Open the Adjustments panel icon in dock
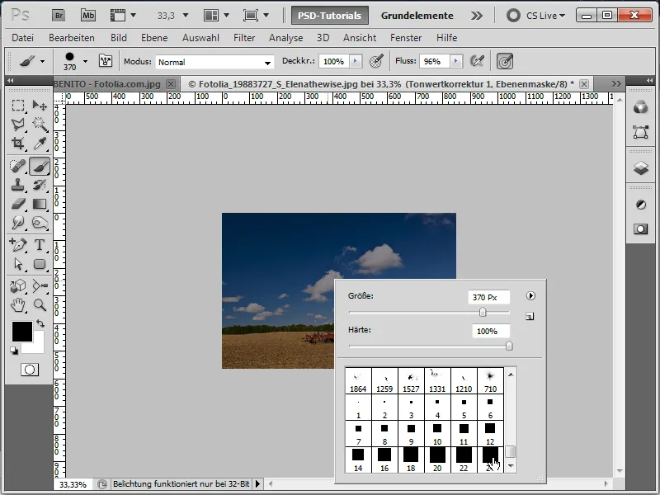The width and height of the screenshot is (660, 495). pyautogui.click(x=641, y=205)
